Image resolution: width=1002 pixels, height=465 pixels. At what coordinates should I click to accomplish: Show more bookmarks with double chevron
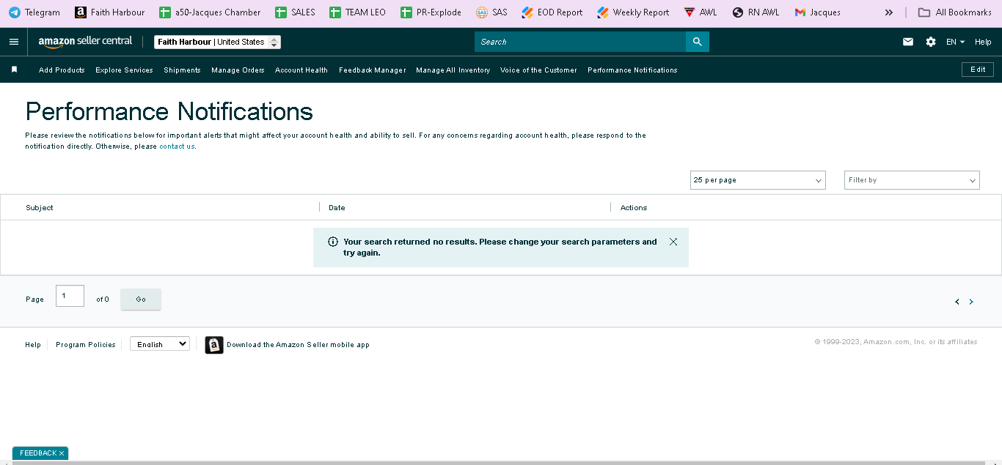click(889, 12)
